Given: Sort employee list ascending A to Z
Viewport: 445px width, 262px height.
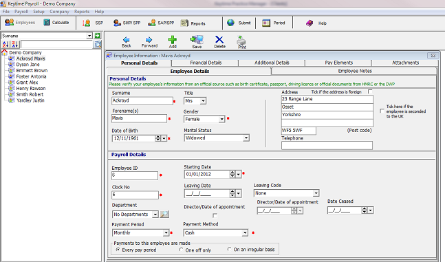Looking at the screenshot, I should tap(6, 44).
